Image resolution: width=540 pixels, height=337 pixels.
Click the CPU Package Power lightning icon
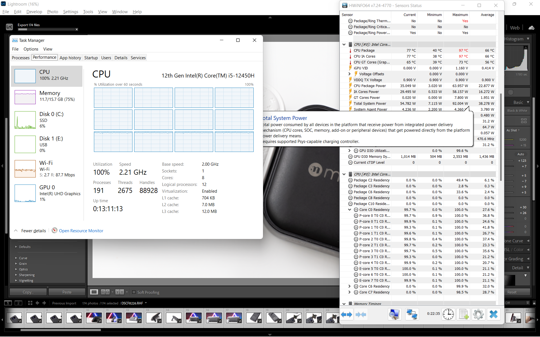pos(350,86)
